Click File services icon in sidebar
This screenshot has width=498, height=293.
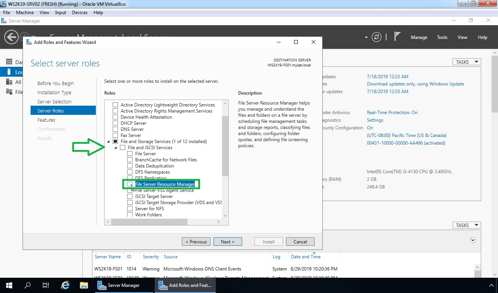pos(9,92)
